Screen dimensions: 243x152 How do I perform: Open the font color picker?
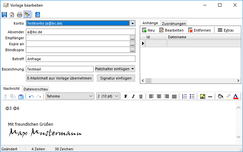[x=236, y=96]
